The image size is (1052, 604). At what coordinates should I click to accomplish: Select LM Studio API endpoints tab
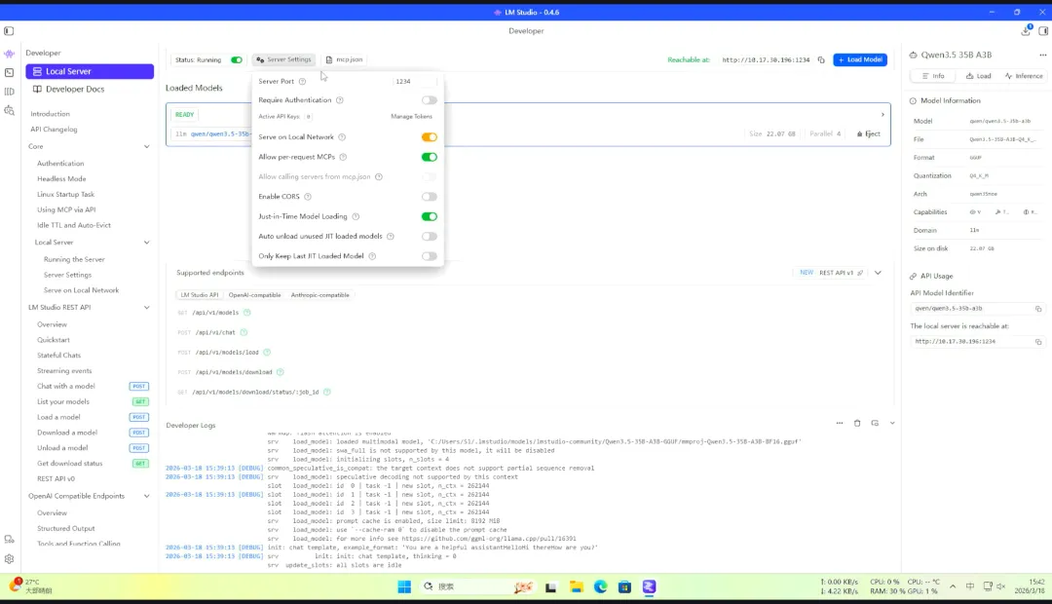(200, 295)
